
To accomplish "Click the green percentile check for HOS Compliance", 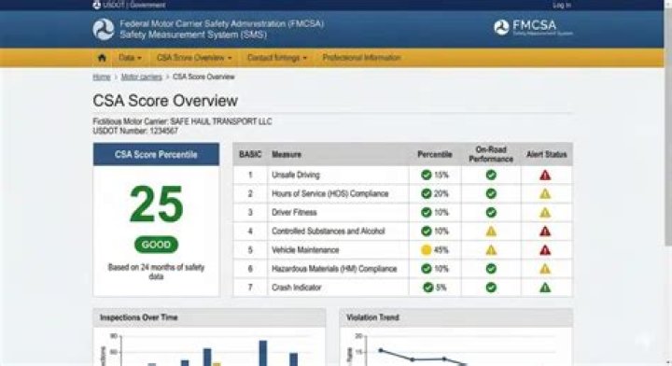I will point(426,193).
